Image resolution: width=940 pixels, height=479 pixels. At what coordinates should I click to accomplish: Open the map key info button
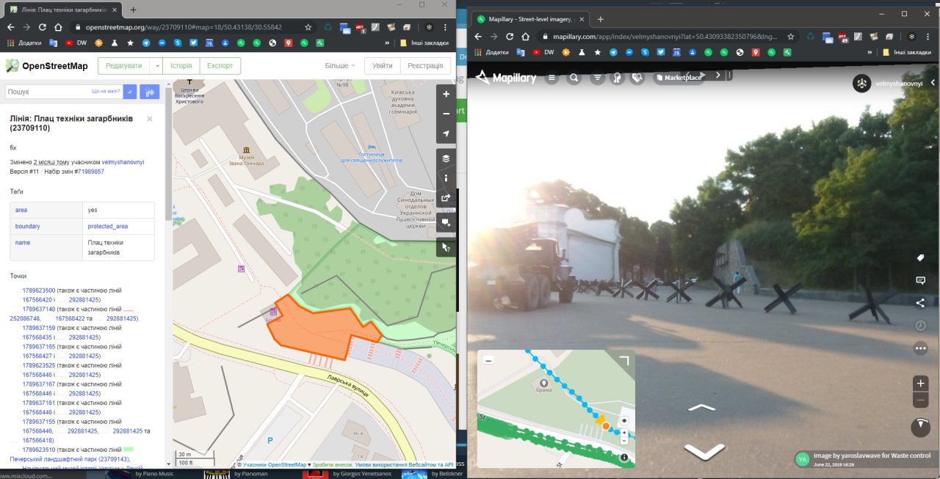click(446, 178)
